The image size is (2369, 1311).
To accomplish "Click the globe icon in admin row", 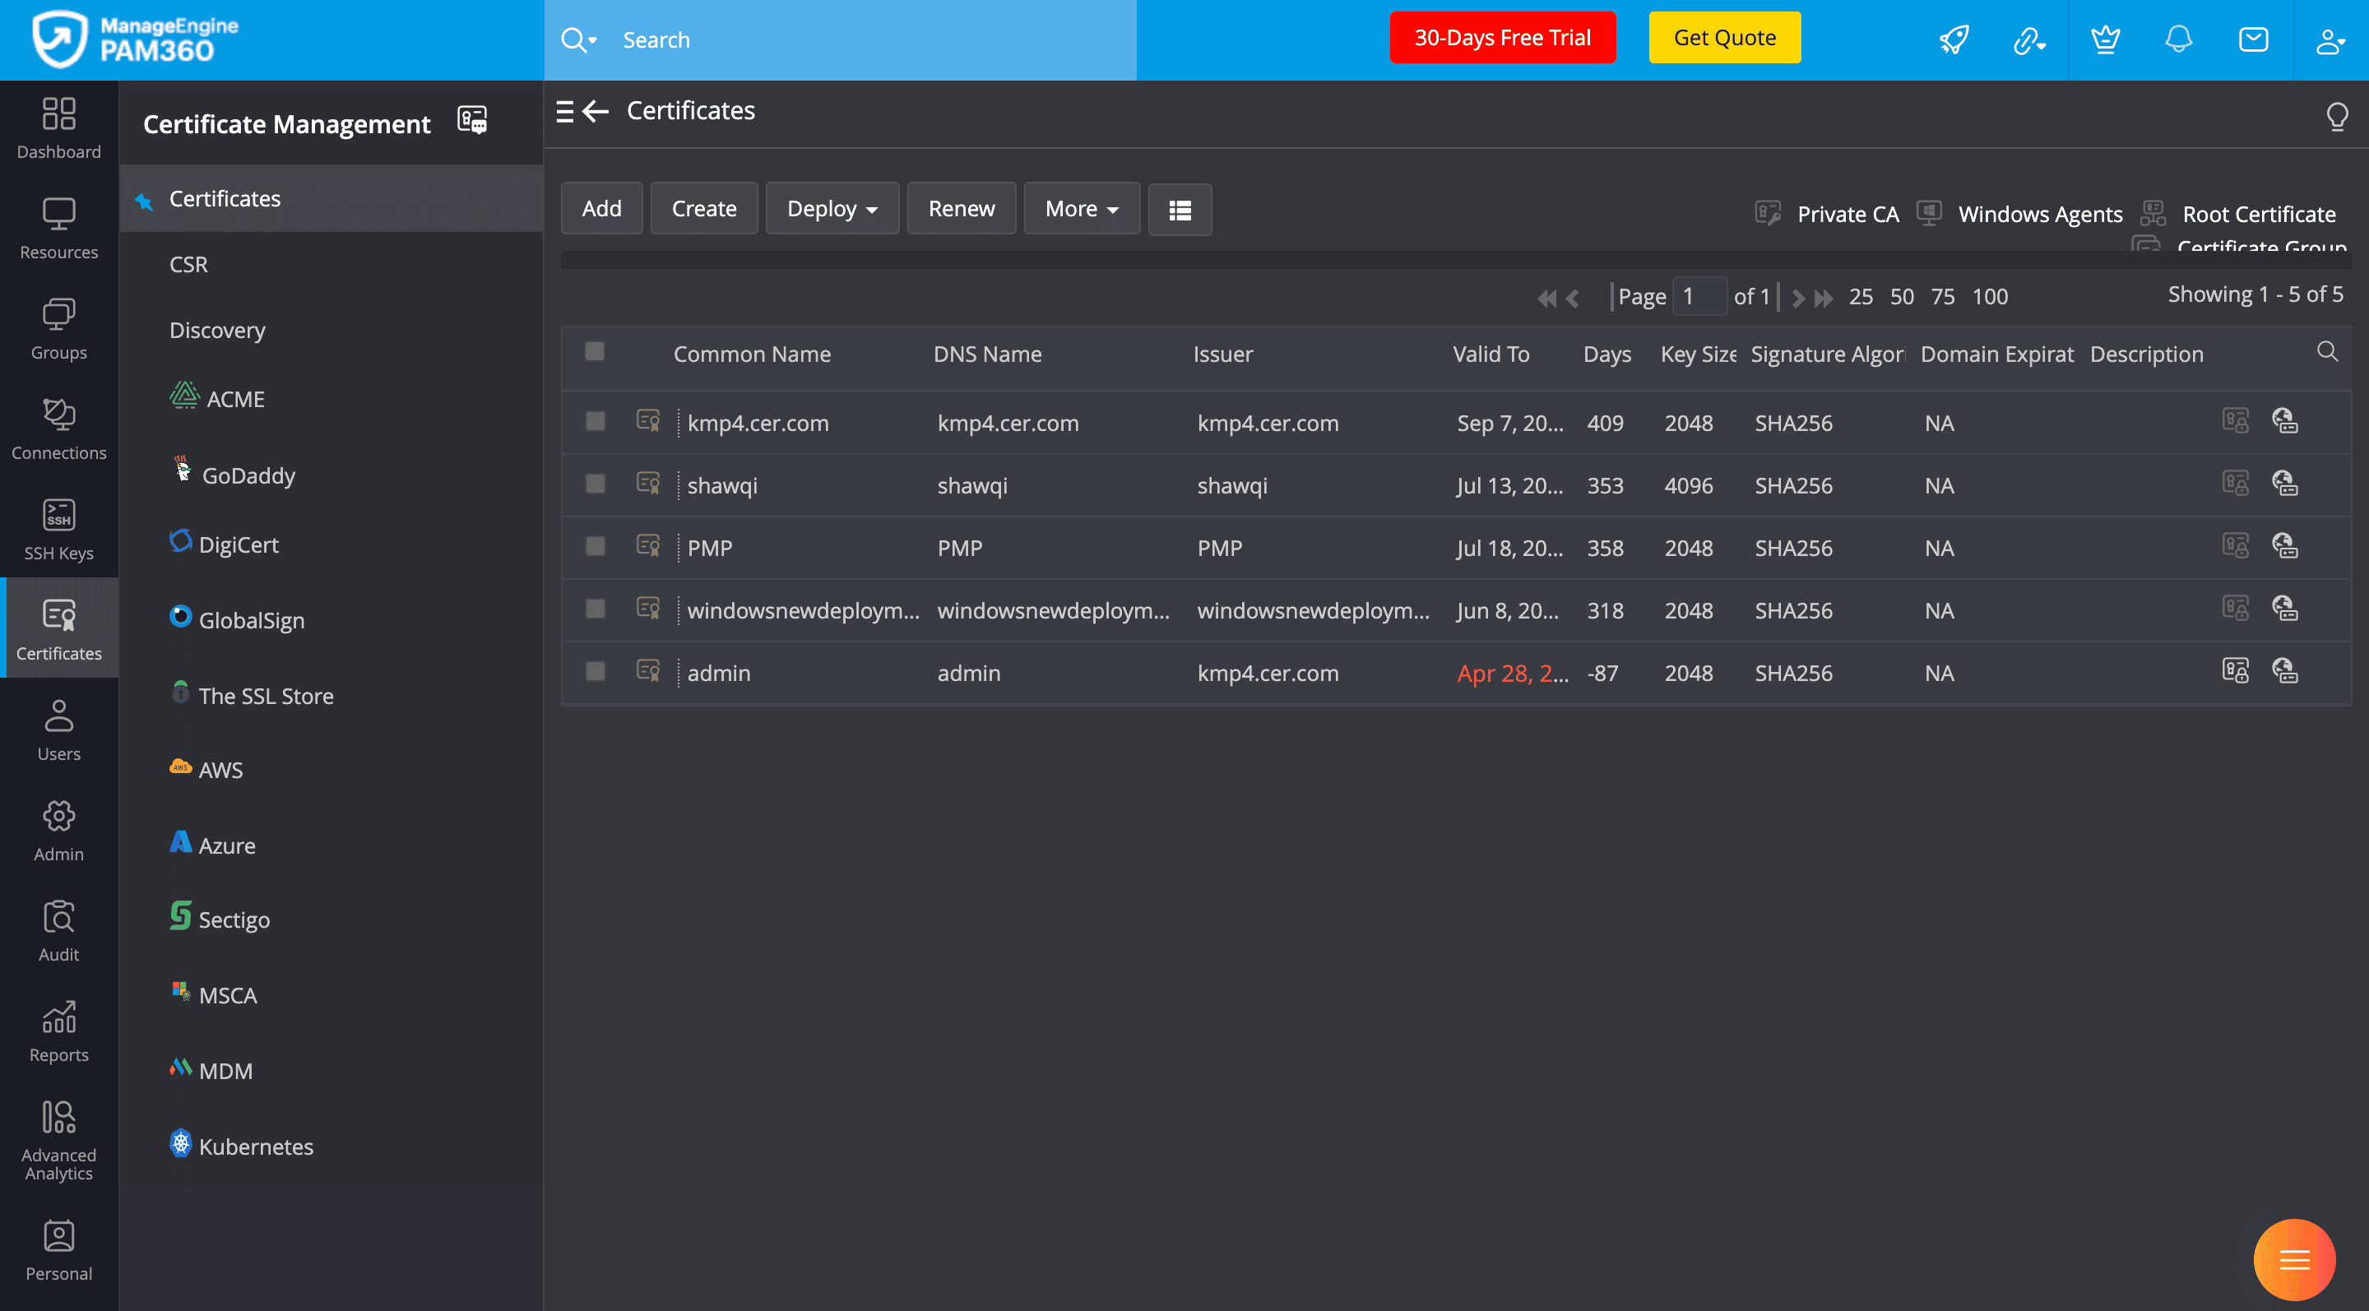I will pos(2285,671).
